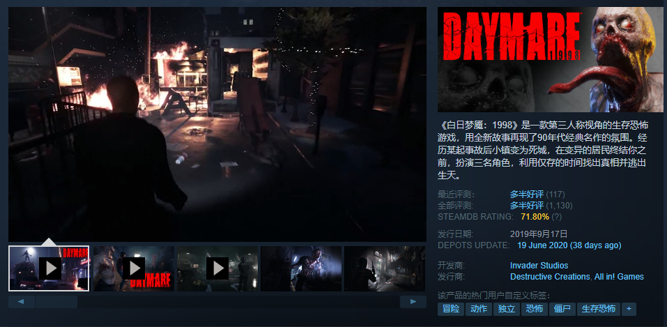Screen dimensions: 667x327
Task: Click the DEPOTS UPDATE label
Action: (x=473, y=245)
